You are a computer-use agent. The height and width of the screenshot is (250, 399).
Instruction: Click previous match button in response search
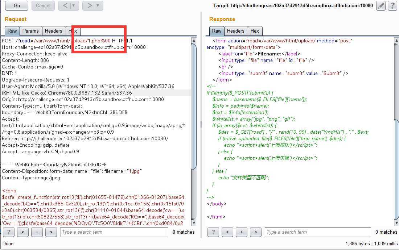pos(227,232)
